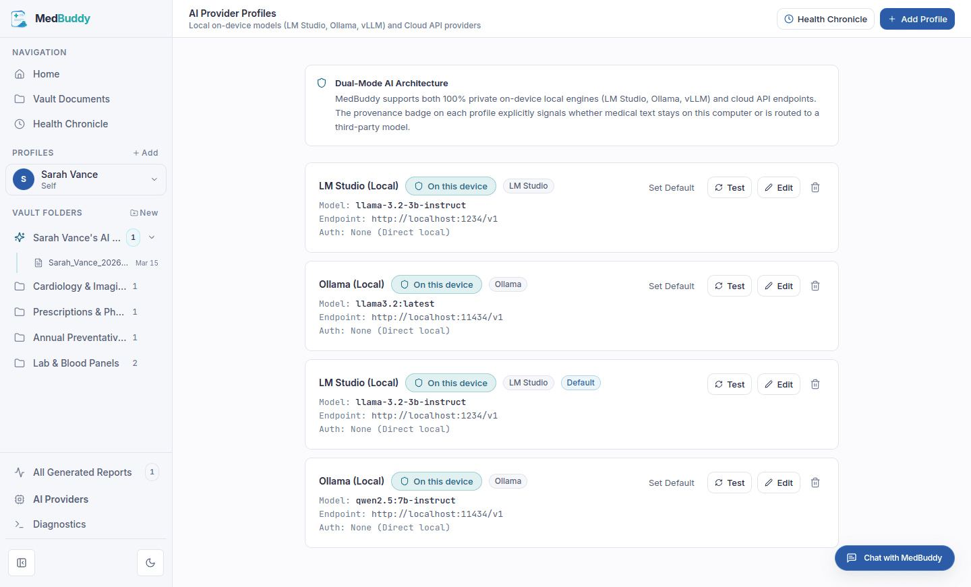Click trash icon for llama3.2:latest profile
The height and width of the screenshot is (587, 971).
815,286
